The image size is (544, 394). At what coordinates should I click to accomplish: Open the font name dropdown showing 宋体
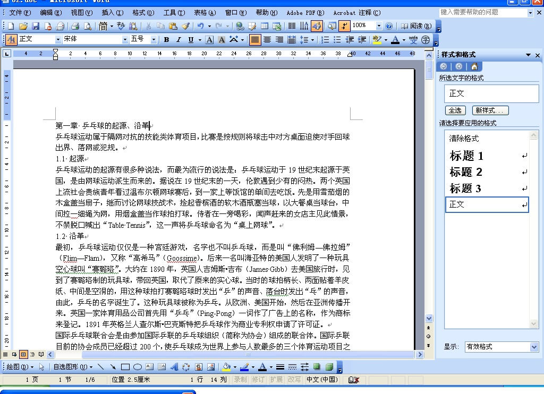125,39
